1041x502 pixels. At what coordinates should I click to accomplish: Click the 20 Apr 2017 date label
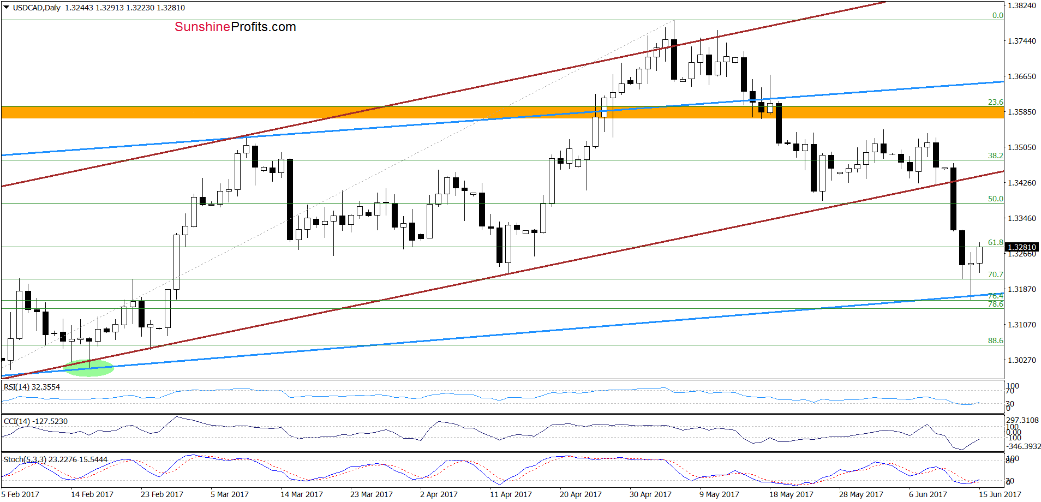pos(581,494)
